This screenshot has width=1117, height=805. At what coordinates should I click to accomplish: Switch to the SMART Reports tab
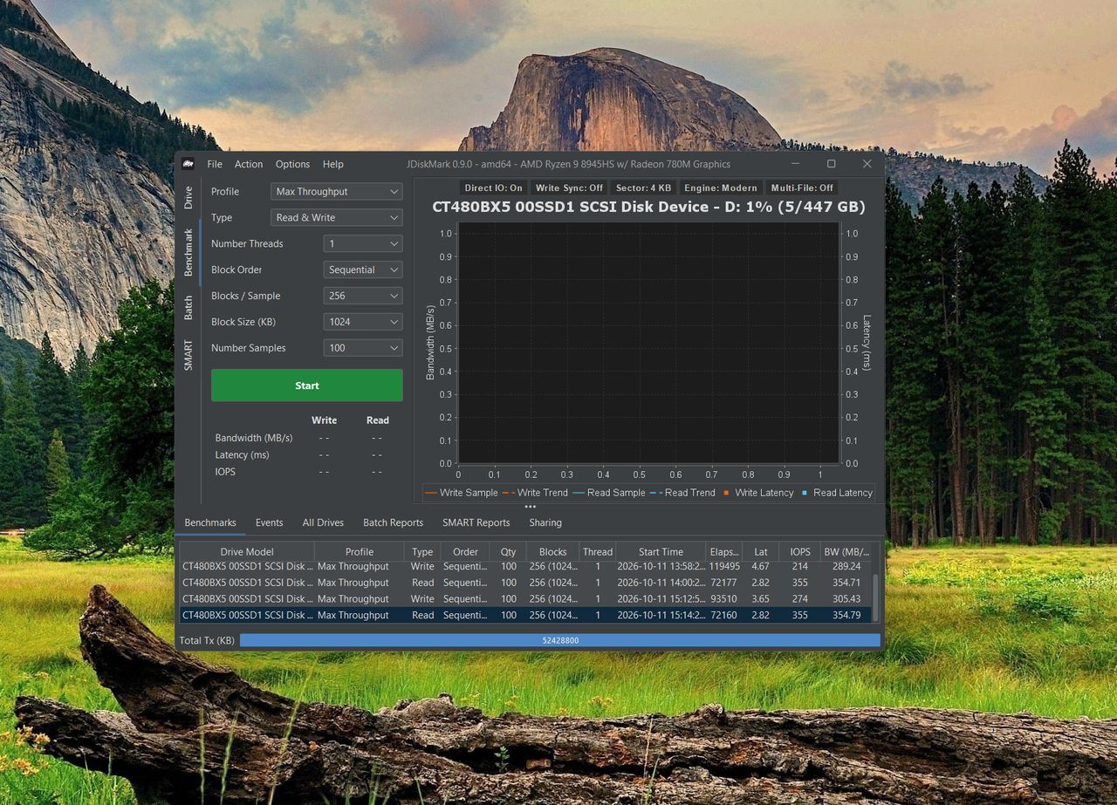click(x=476, y=522)
